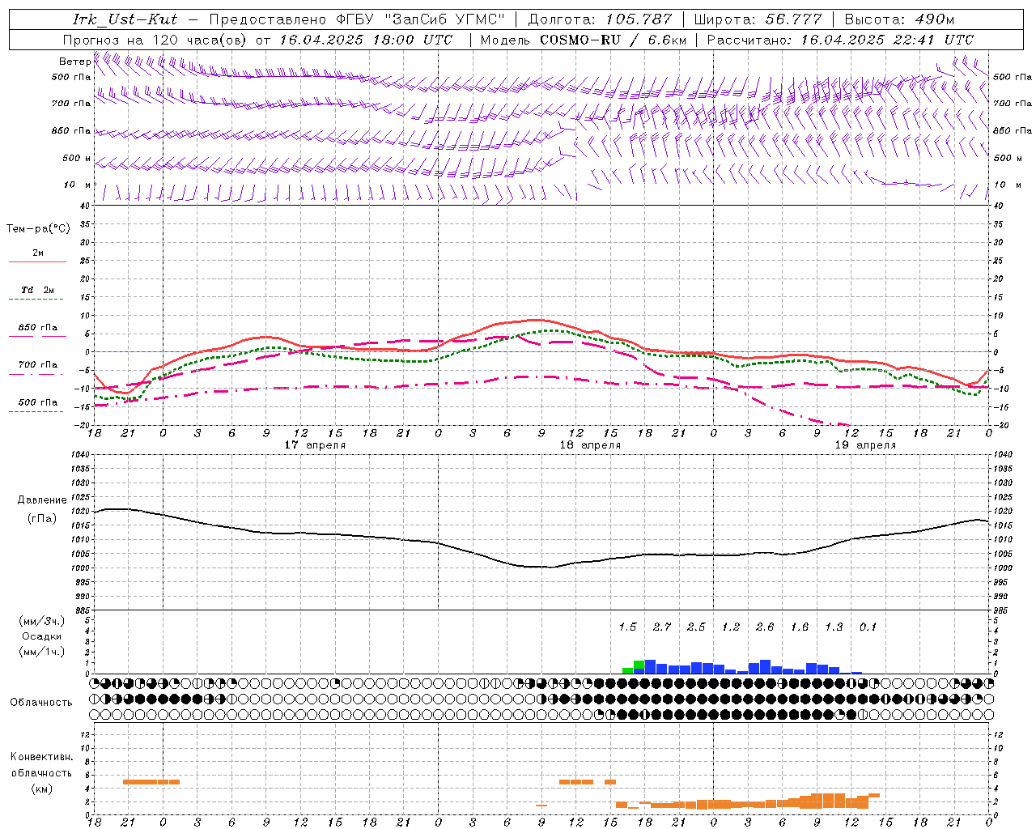Screen dimensions: 1036x829
Task: Click the Конвективн. облачность label
Action: [x=41, y=765]
